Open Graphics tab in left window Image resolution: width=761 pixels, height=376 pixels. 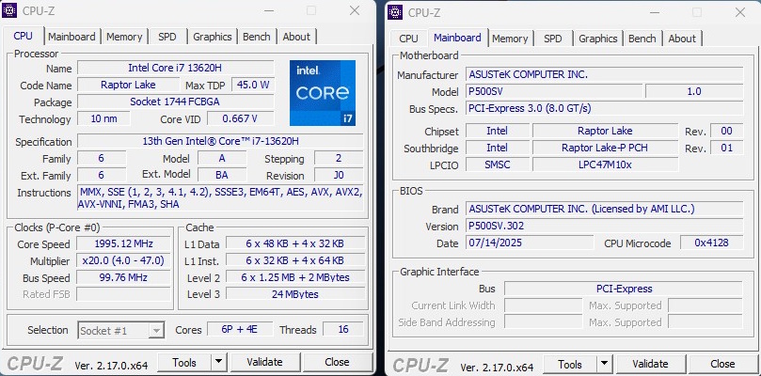[212, 37]
